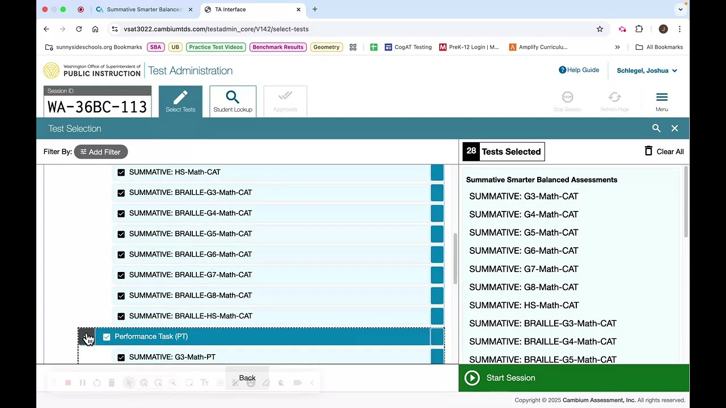726x408 pixels.
Task: Open the Amplify Curriculum bookmark
Action: tap(538, 47)
